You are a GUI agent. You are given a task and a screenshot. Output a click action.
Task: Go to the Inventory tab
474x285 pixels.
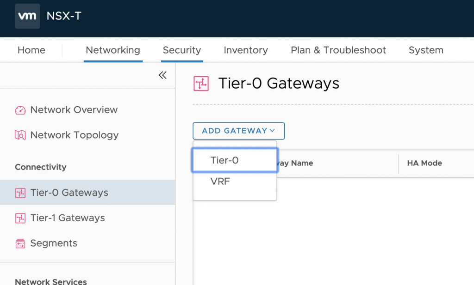click(x=246, y=50)
